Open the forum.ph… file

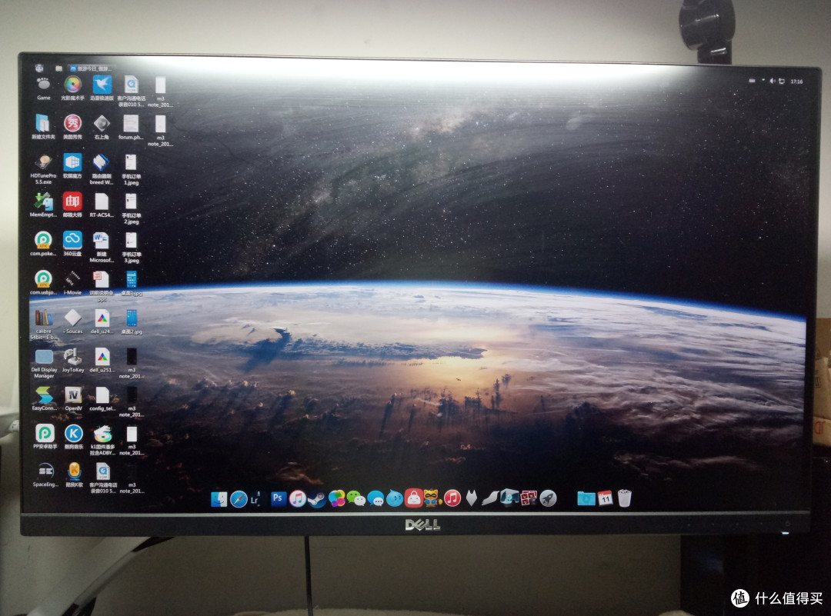[131, 127]
